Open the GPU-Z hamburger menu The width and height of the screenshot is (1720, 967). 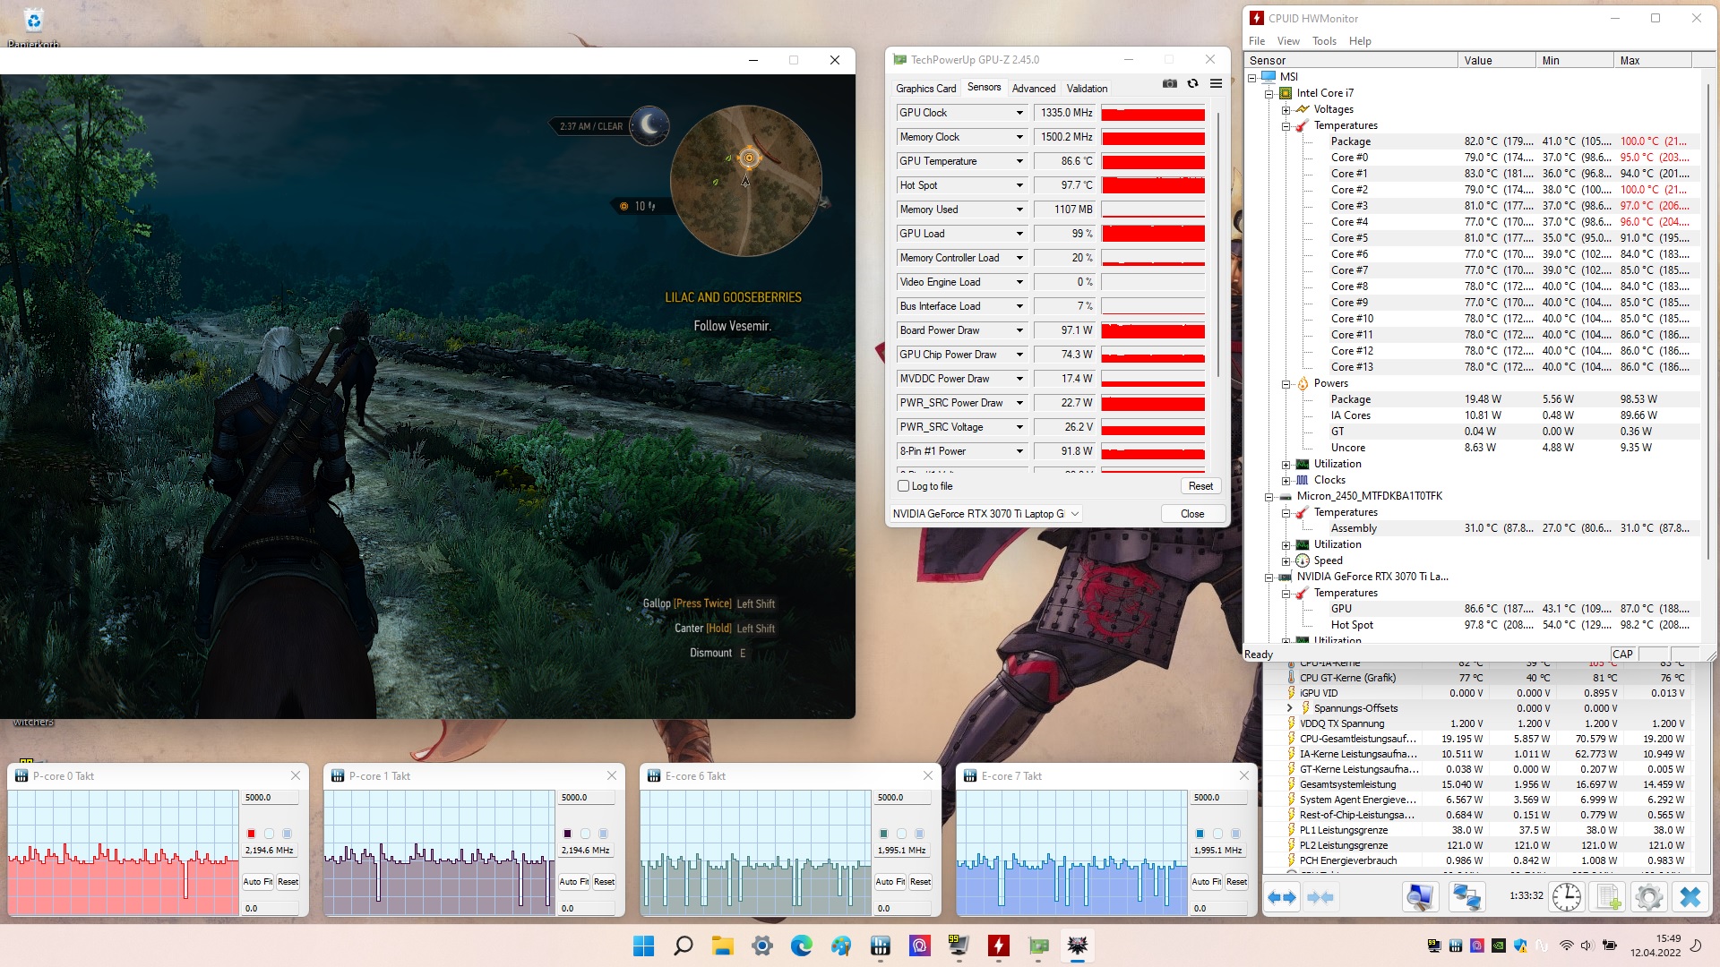(x=1216, y=84)
